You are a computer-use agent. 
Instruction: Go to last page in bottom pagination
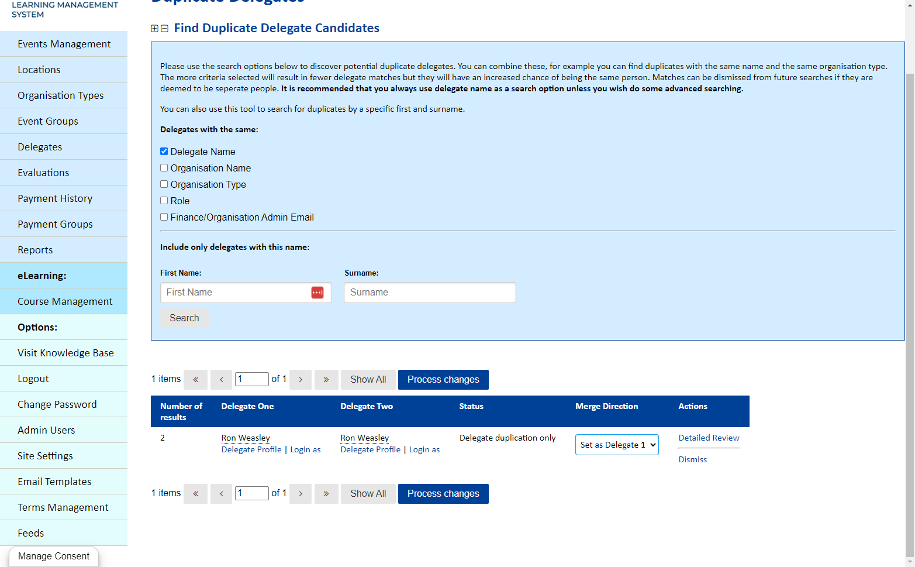(x=326, y=494)
